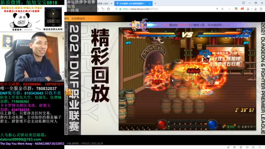The height and width of the screenshot is (149, 265).
Task: Click the red HP orb in game HUD
Action: click(162, 125)
